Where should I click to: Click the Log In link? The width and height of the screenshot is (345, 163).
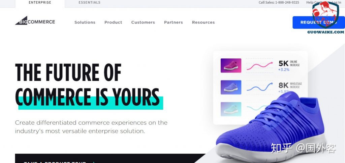point(337,2)
